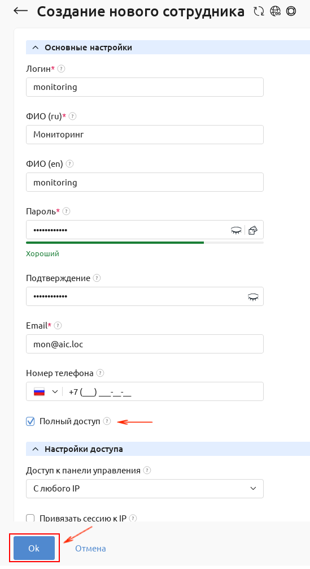Open the globe language icon in header
Viewport: 310px width, 569px height.
tap(275, 11)
